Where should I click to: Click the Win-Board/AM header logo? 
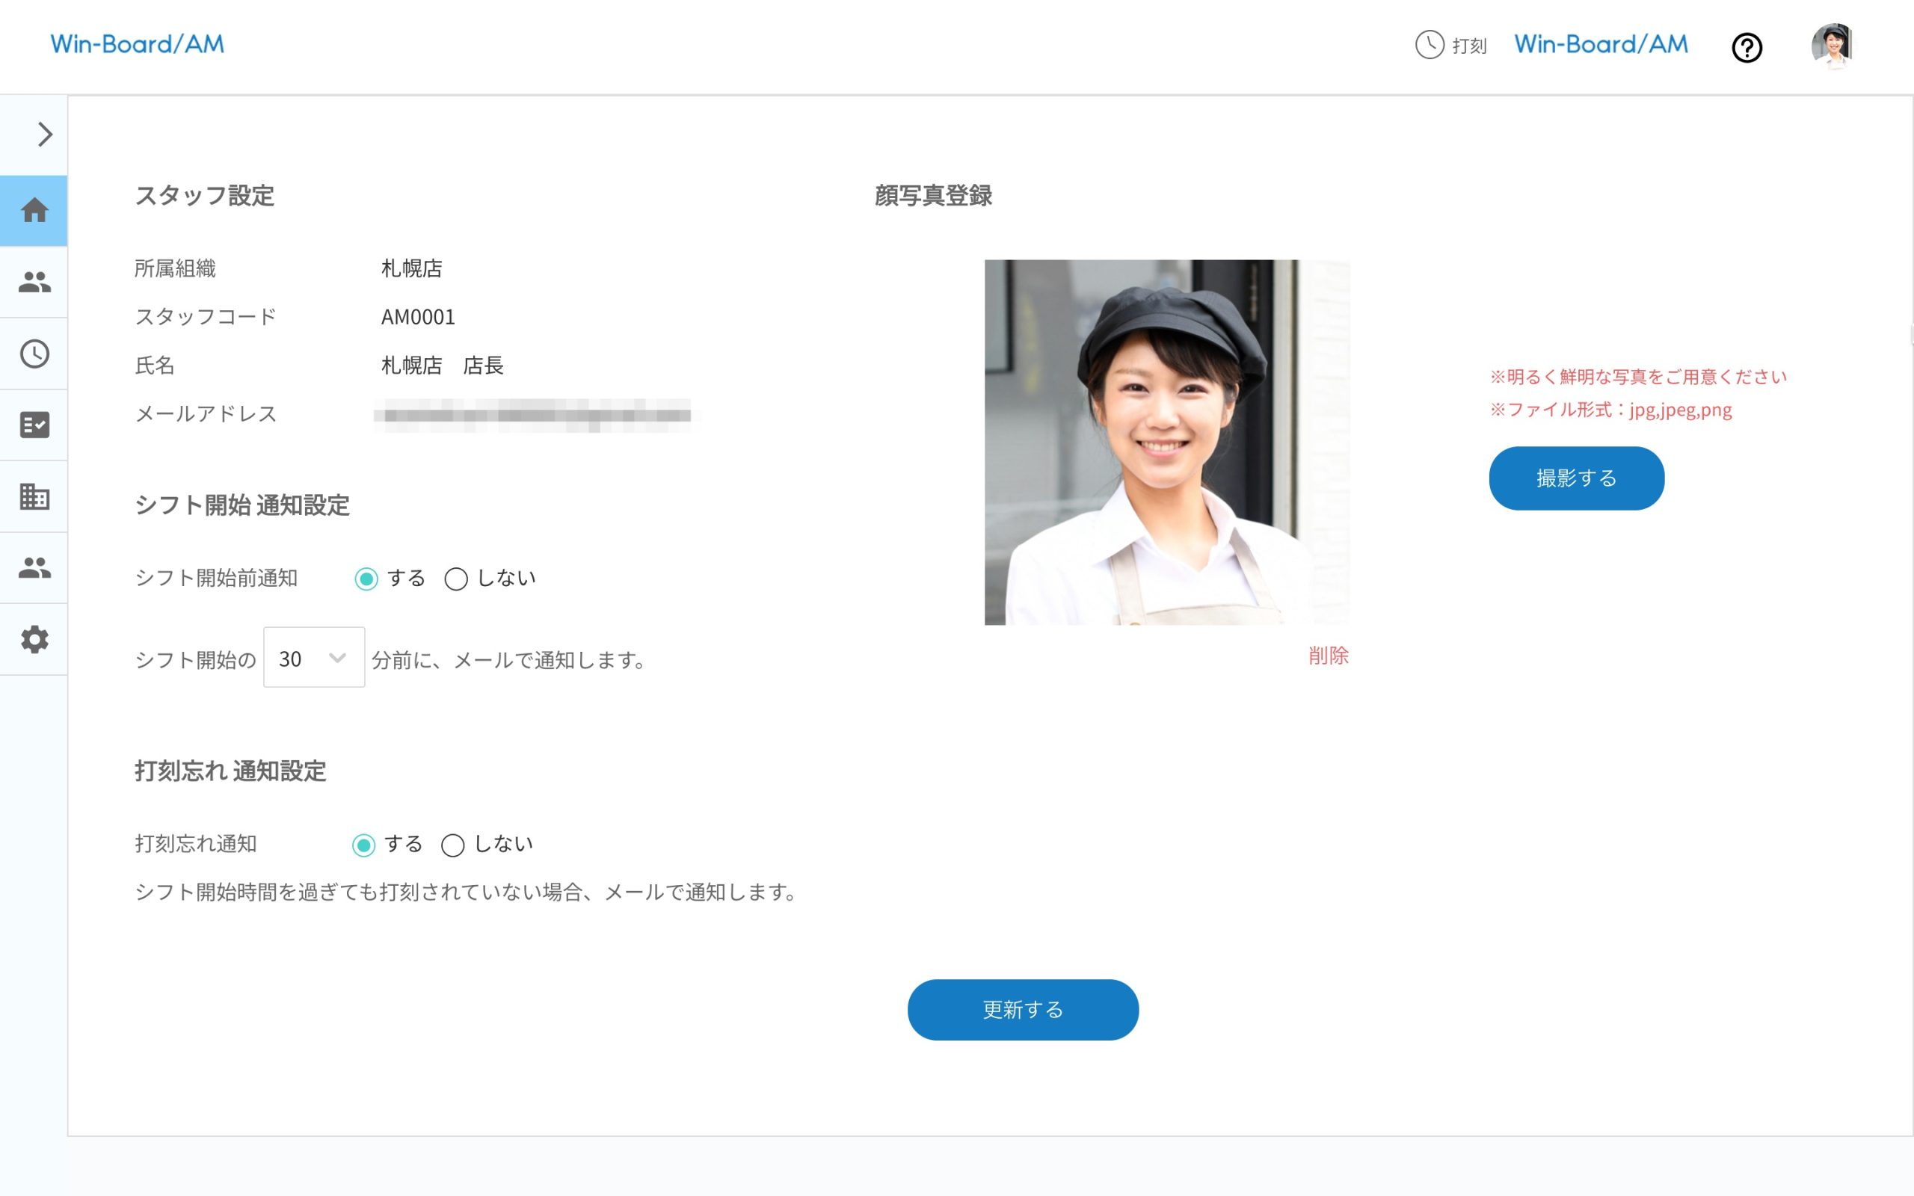pos(136,43)
